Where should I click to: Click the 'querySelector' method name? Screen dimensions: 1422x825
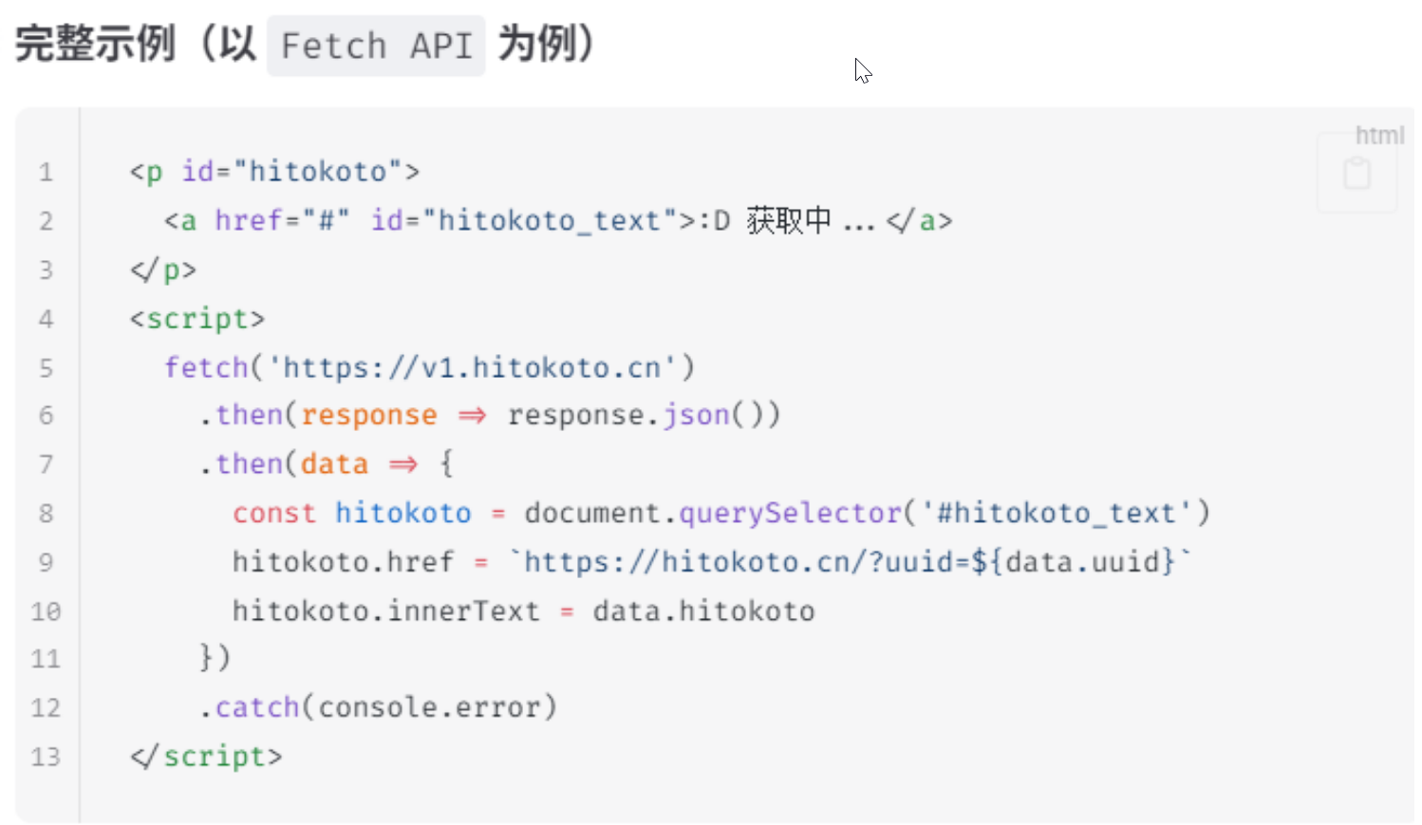tap(790, 513)
